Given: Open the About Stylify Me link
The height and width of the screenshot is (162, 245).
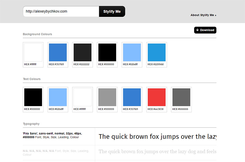Looking at the screenshot, I should [x=203, y=15].
